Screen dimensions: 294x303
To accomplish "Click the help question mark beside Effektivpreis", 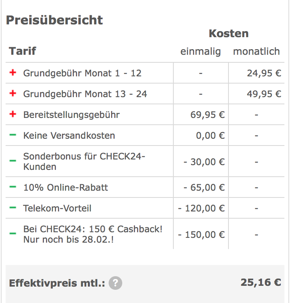I will [x=115, y=283].
